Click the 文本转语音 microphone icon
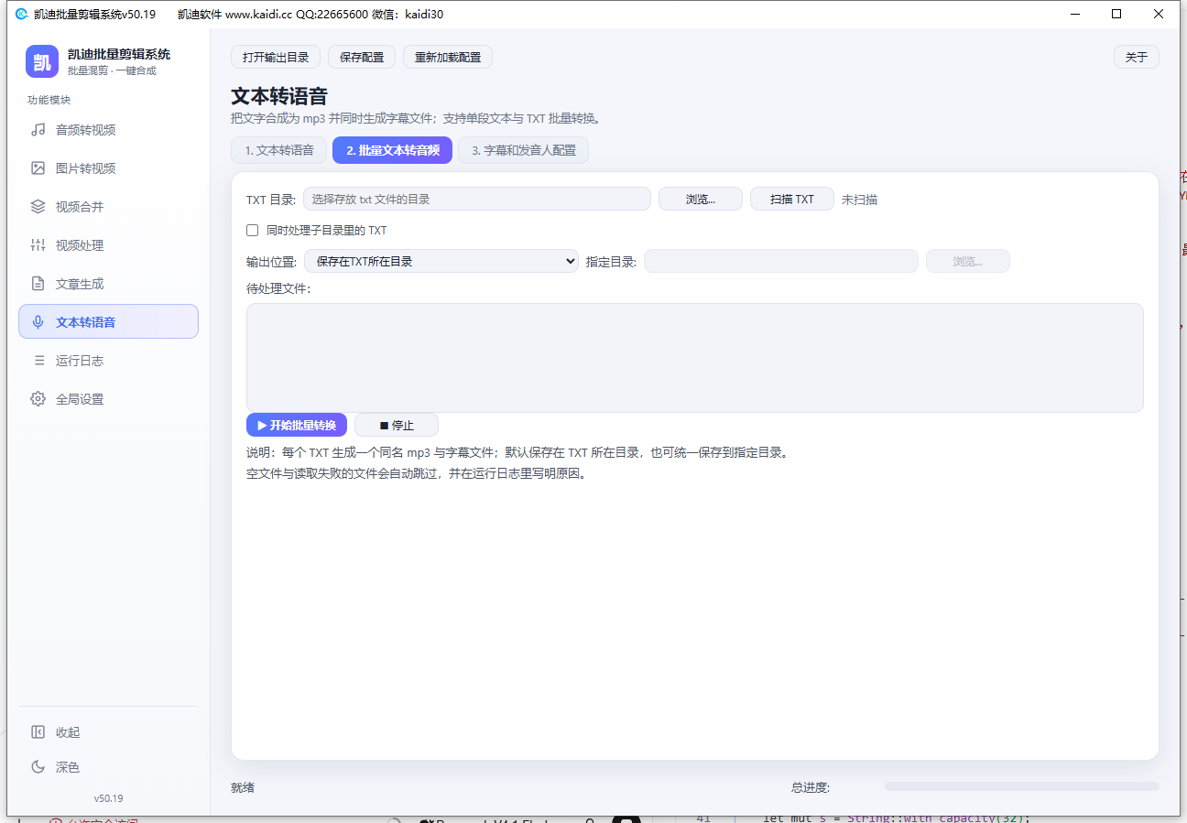Image resolution: width=1187 pixels, height=823 pixels. 38,322
